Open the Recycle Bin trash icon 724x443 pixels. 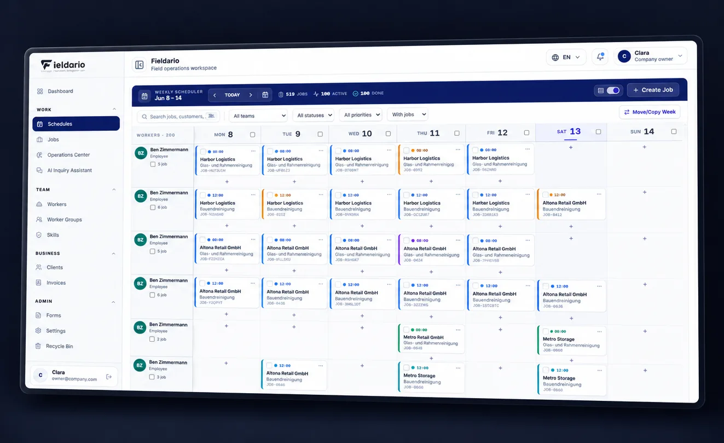(38, 346)
